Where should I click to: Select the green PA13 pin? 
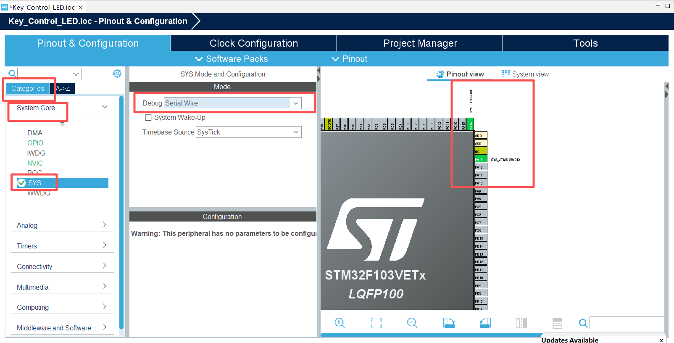point(481,159)
